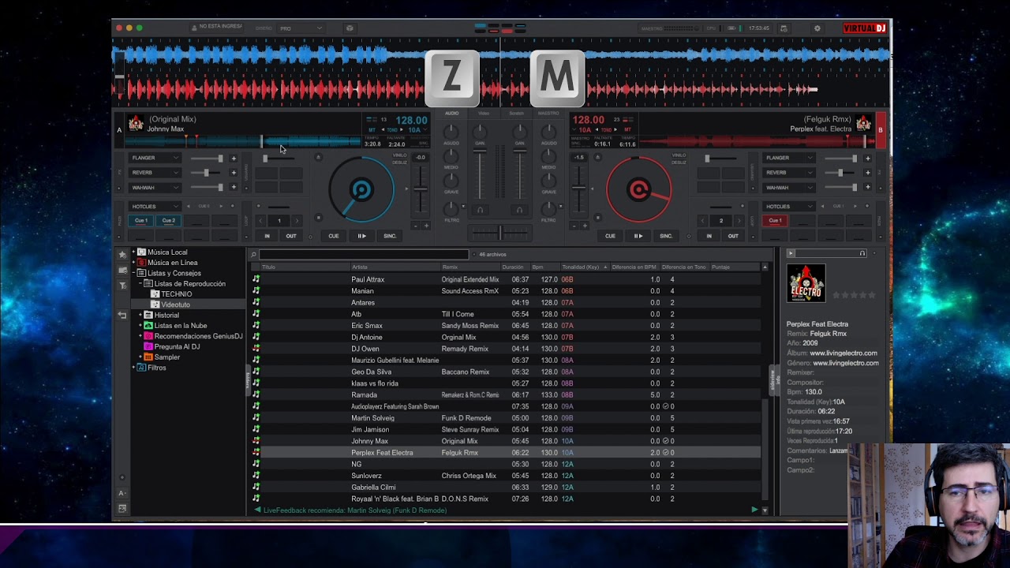Click the crossfader
The image size is (1010, 568).
[x=499, y=233]
